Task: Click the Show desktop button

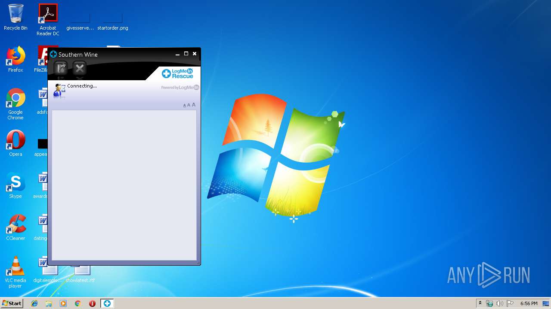Action: (x=546, y=303)
